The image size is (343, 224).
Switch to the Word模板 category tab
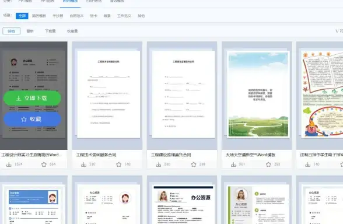tap(70, 1)
